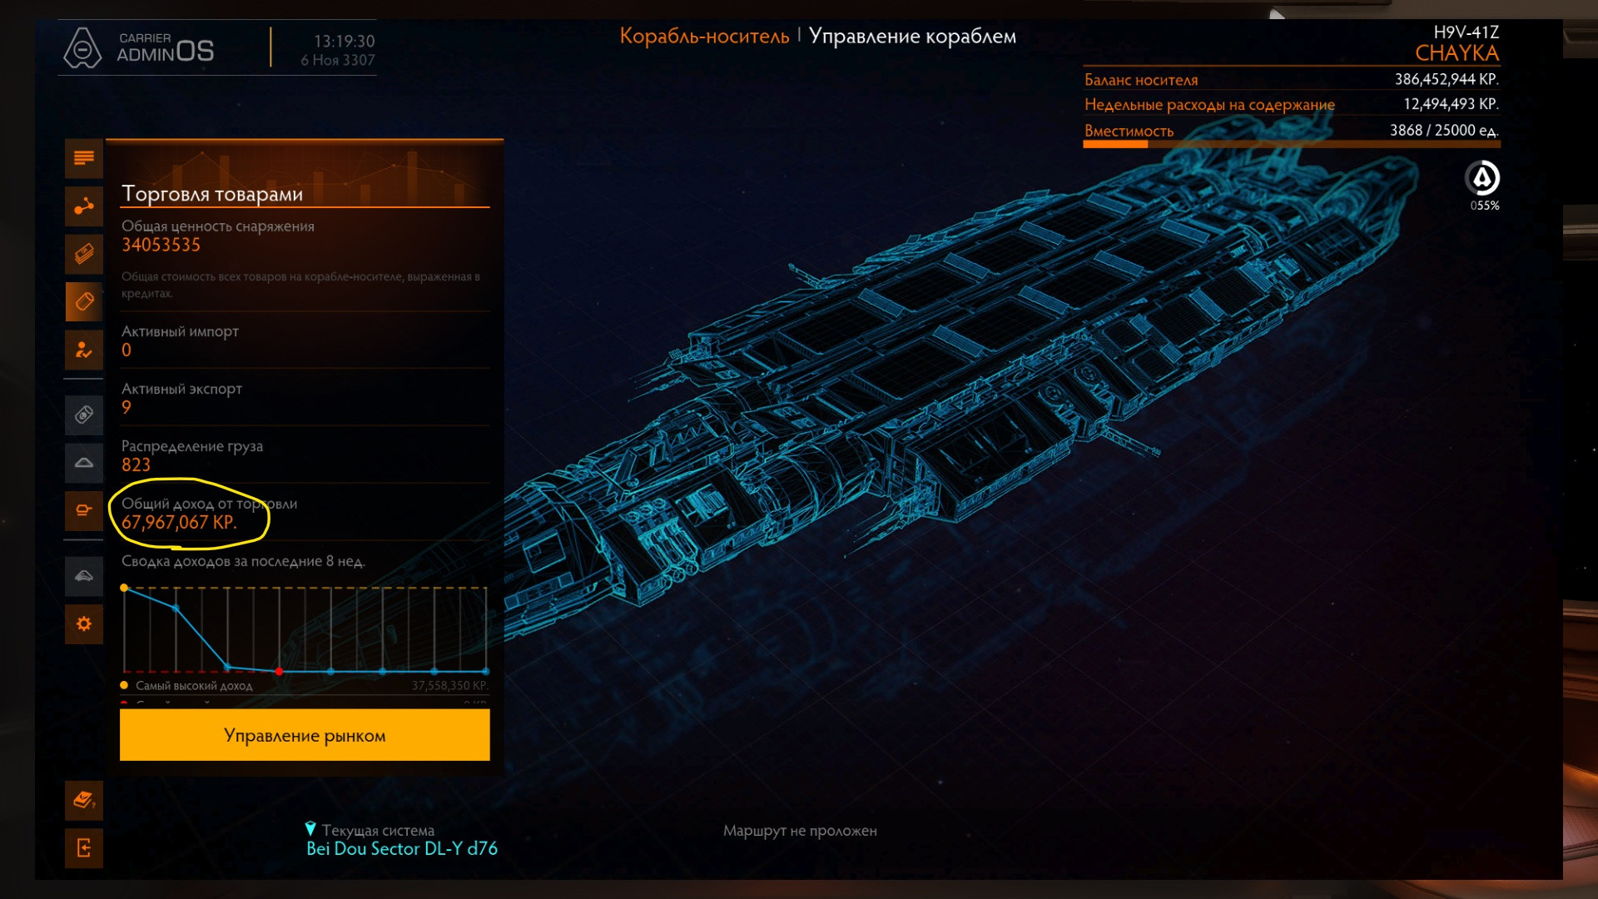Click the Bei Dou Sector DL-Y d76 link
The height and width of the screenshot is (899, 1598).
[x=401, y=849]
